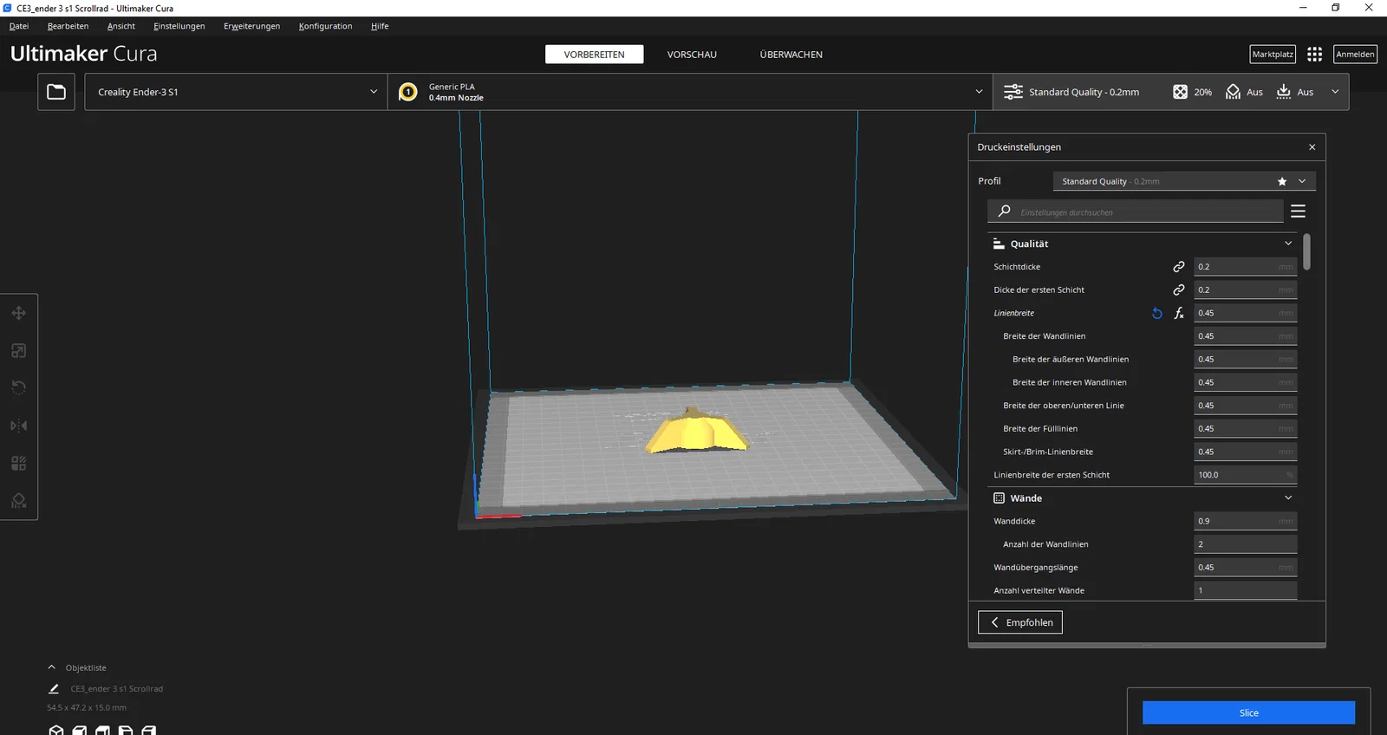Switch to the 3D view cube icon
Image resolution: width=1387 pixels, height=735 pixels.
[x=56, y=731]
